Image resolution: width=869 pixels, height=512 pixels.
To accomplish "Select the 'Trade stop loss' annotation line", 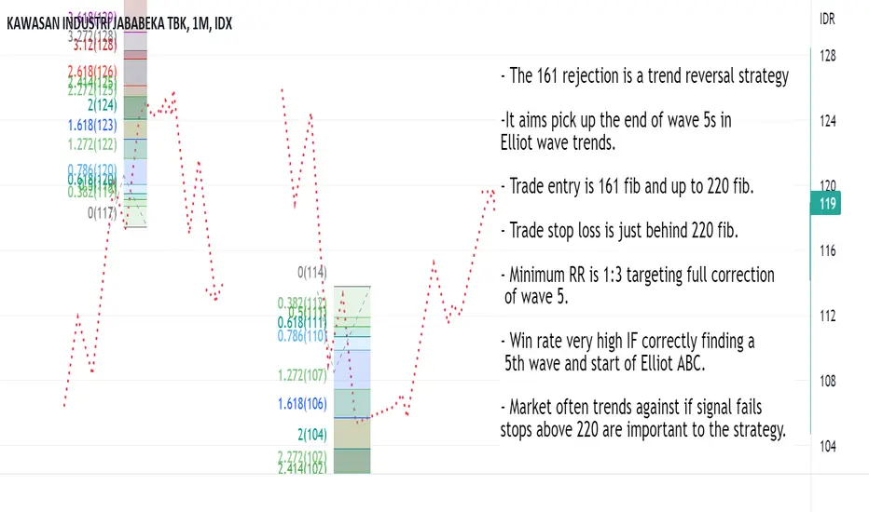I will [x=618, y=231].
